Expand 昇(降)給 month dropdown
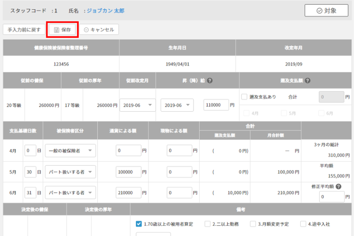Image resolution: width=354 pixels, height=236 pixels. tap(177, 105)
